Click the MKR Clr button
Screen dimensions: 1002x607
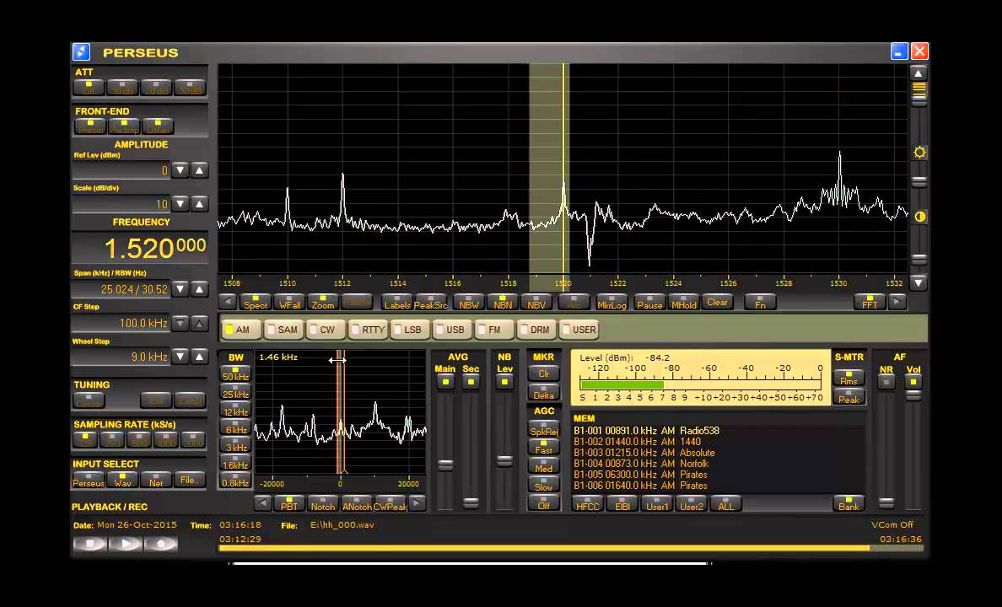pos(544,373)
